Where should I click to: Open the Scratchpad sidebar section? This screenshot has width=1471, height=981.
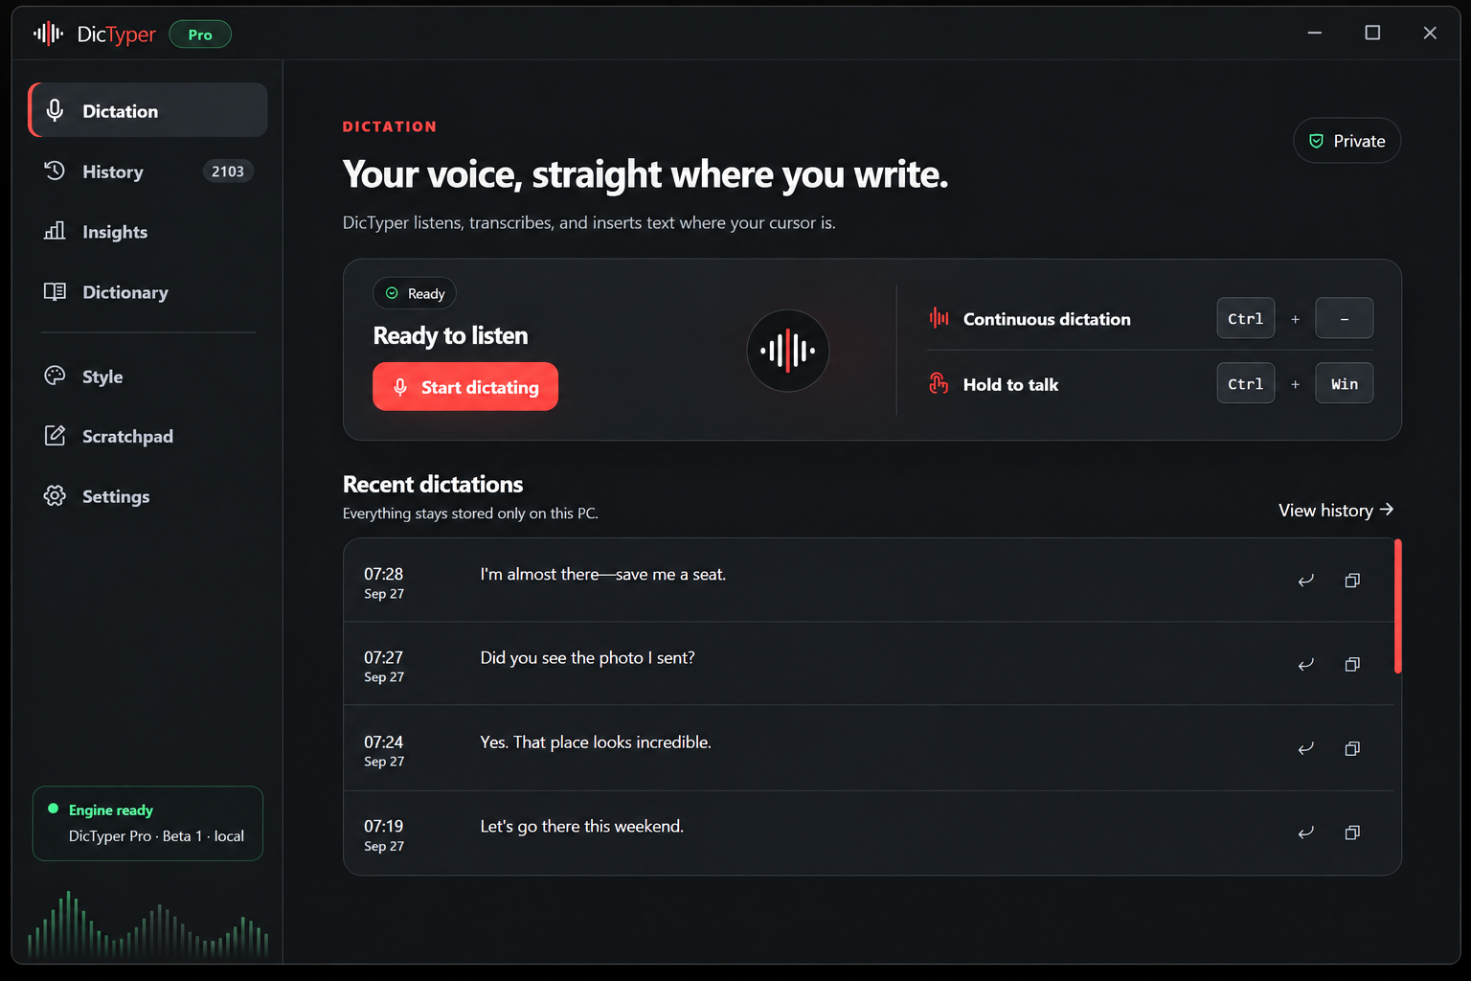(147, 436)
